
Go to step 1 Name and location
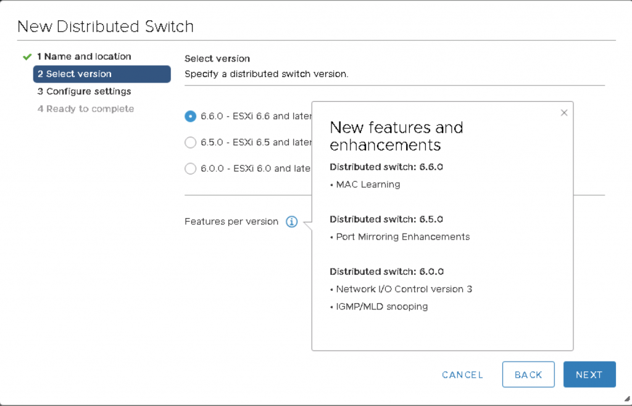(84, 57)
